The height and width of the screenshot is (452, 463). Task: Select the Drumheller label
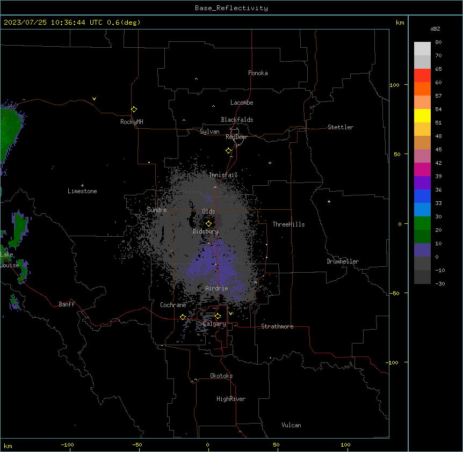coord(343,261)
